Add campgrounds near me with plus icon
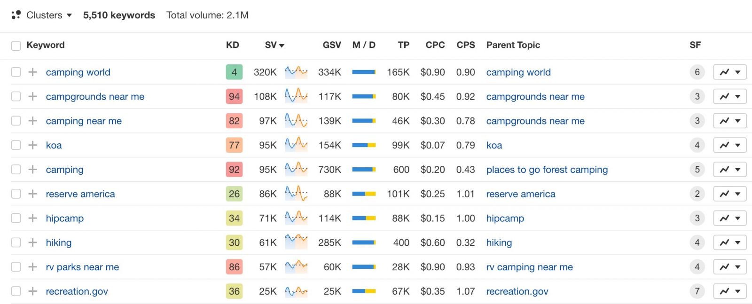The width and height of the screenshot is (752, 304). [32, 96]
